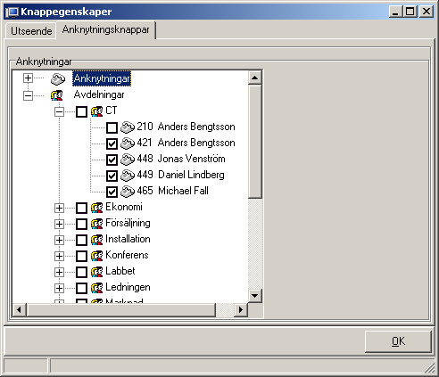Click the vertical scrollbar down arrow
This screenshot has height=377, width=439.
point(255,296)
